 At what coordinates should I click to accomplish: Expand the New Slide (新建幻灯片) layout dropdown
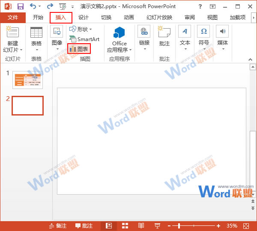click(21, 50)
